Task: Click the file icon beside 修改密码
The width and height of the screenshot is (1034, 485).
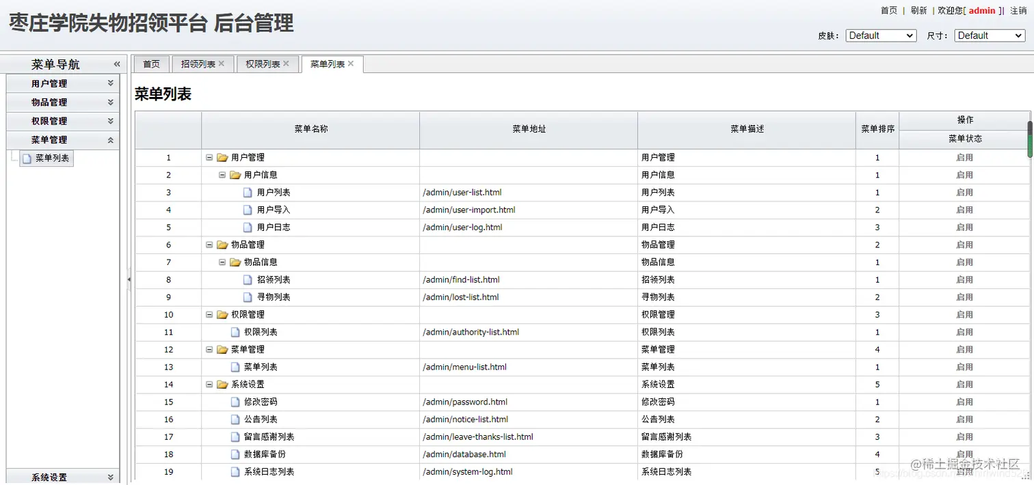Action: click(x=235, y=402)
